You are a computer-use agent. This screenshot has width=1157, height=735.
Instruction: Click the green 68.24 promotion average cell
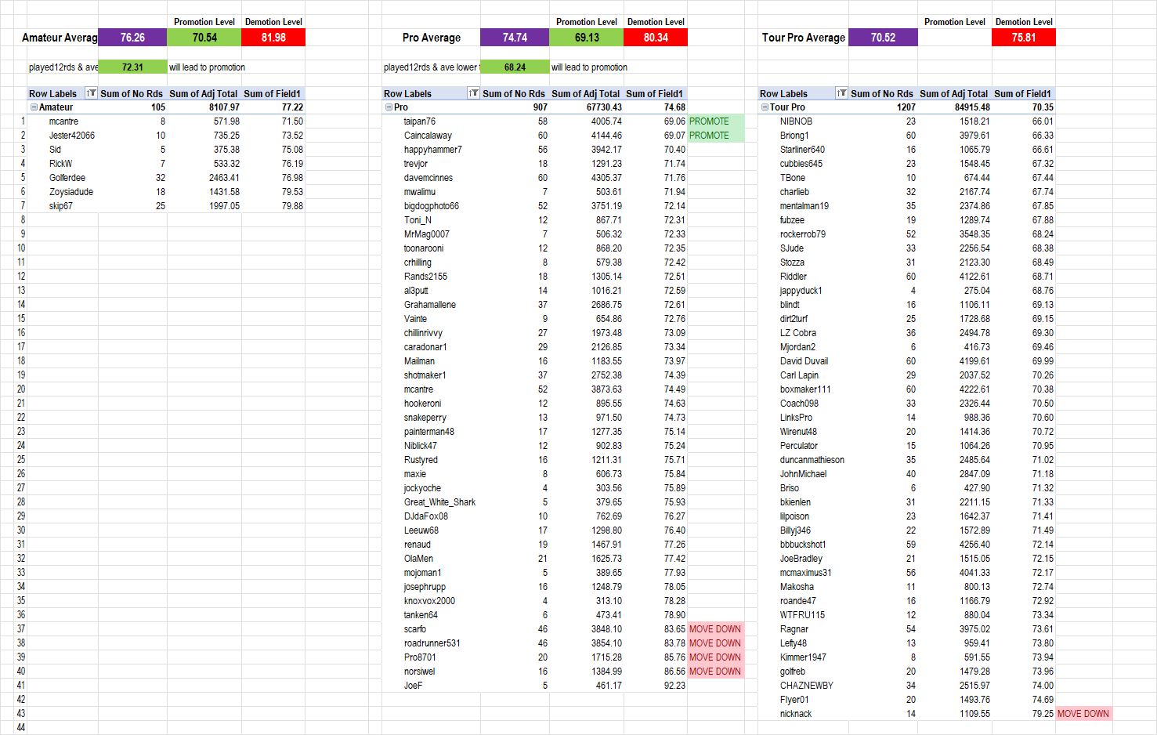pos(515,67)
